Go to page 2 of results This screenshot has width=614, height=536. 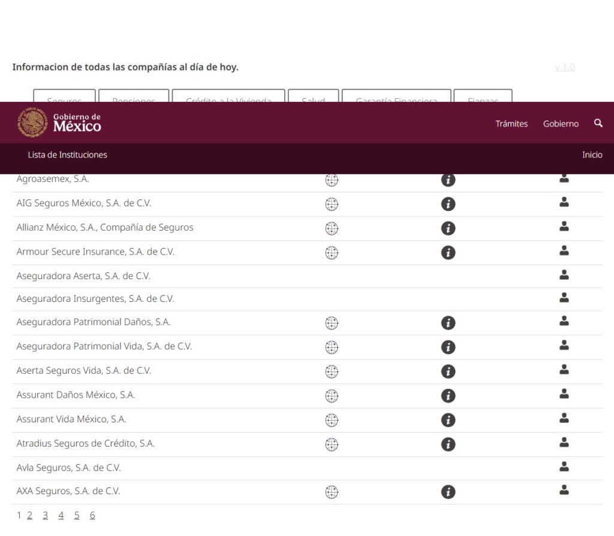click(x=29, y=516)
